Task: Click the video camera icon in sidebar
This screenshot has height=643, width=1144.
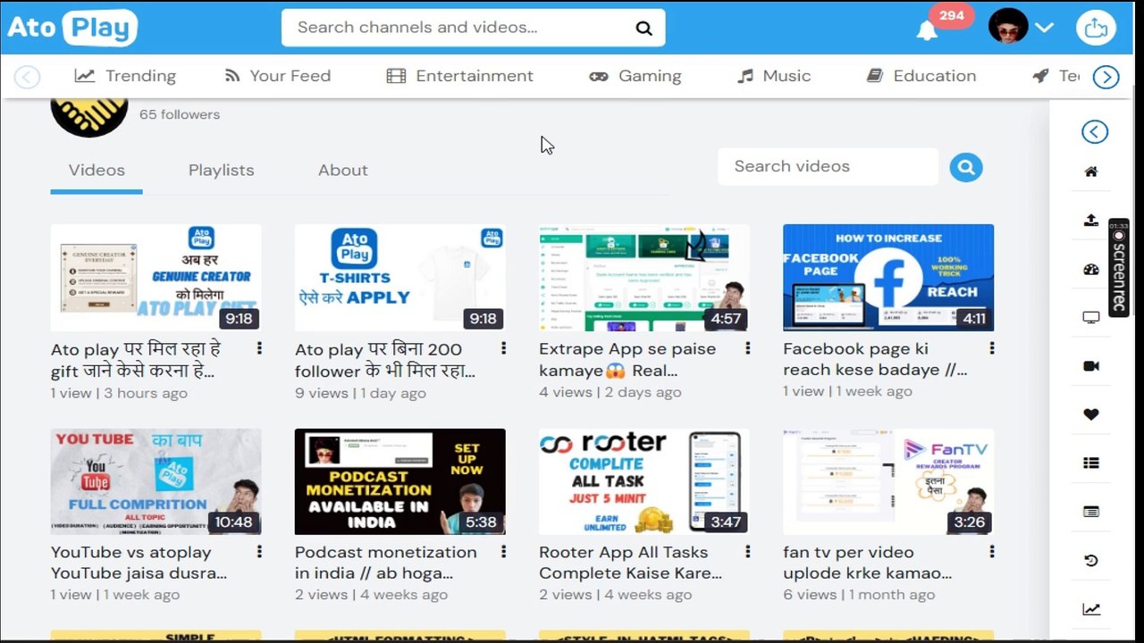Action: coord(1091,366)
